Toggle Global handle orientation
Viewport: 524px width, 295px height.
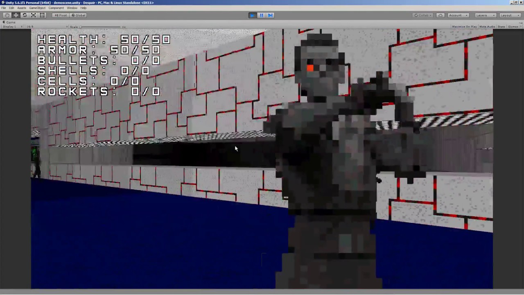click(78, 15)
